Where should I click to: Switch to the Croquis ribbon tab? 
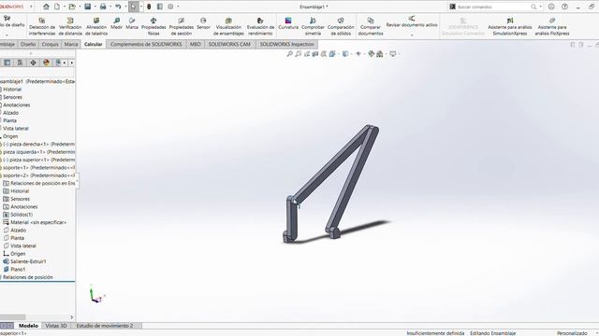point(50,44)
